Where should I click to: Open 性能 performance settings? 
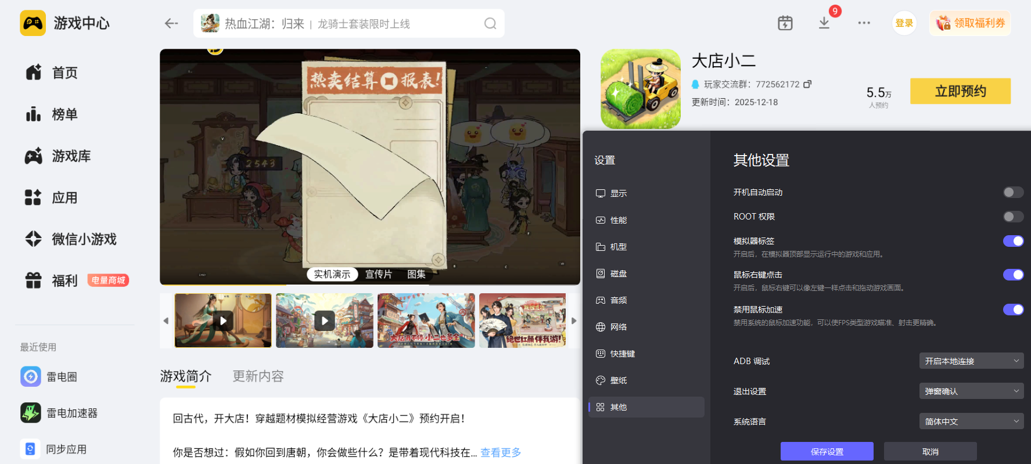[x=646, y=220]
